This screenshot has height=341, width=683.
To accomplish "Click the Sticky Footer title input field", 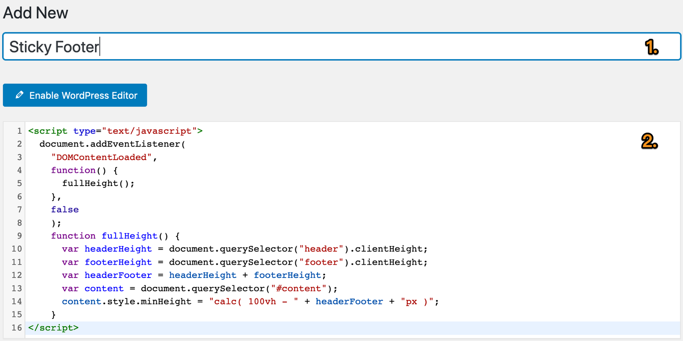I will pyautogui.click(x=341, y=46).
